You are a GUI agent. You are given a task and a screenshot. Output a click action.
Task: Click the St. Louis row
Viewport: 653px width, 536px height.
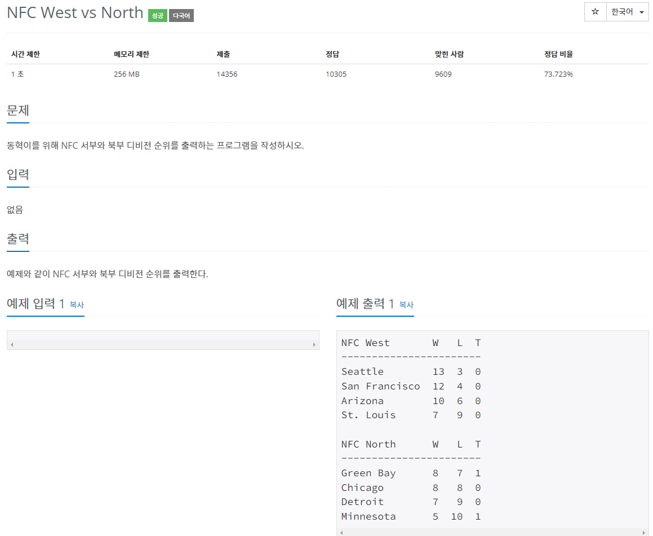(411, 415)
